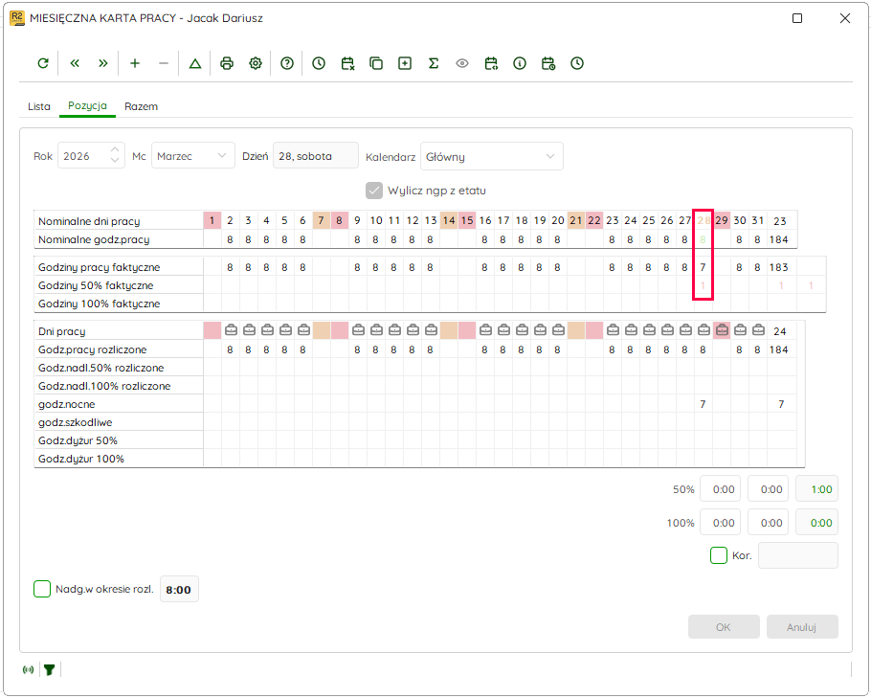Click the refresh icon in the toolbar

point(43,63)
